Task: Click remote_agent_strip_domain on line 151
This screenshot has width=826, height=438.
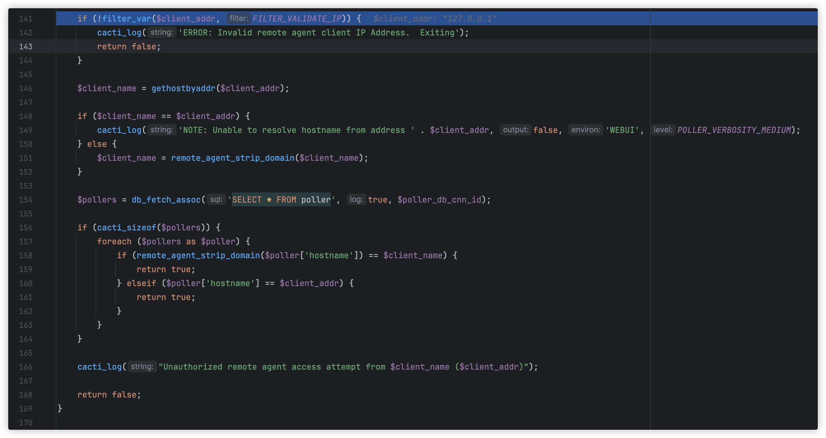Action: [233, 158]
